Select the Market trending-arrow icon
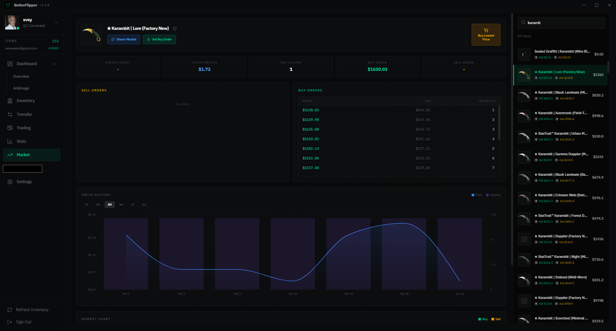 pyautogui.click(x=10, y=155)
